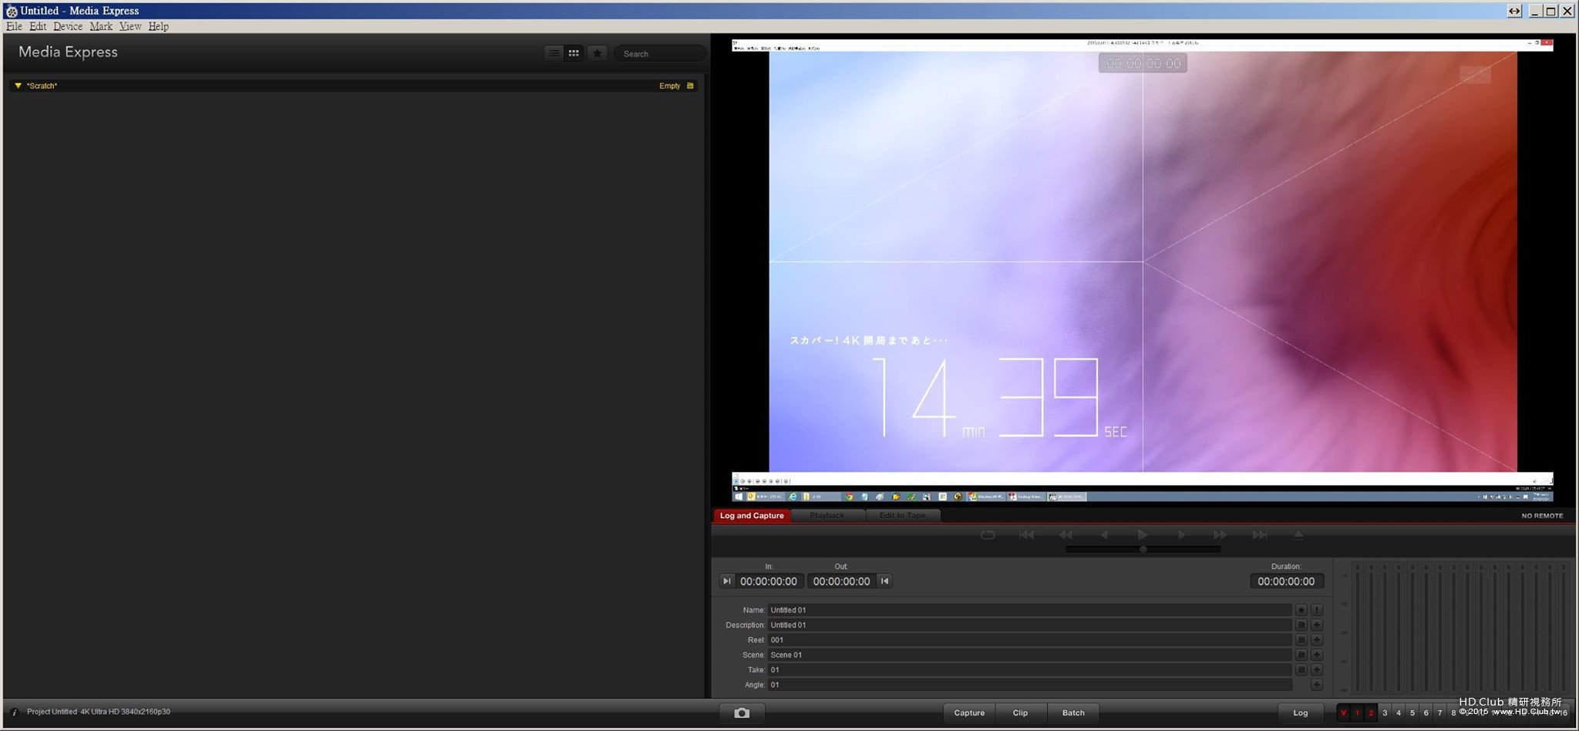This screenshot has width=1579, height=731.
Task: Switch media list to timecode list view
Action: pyautogui.click(x=554, y=53)
